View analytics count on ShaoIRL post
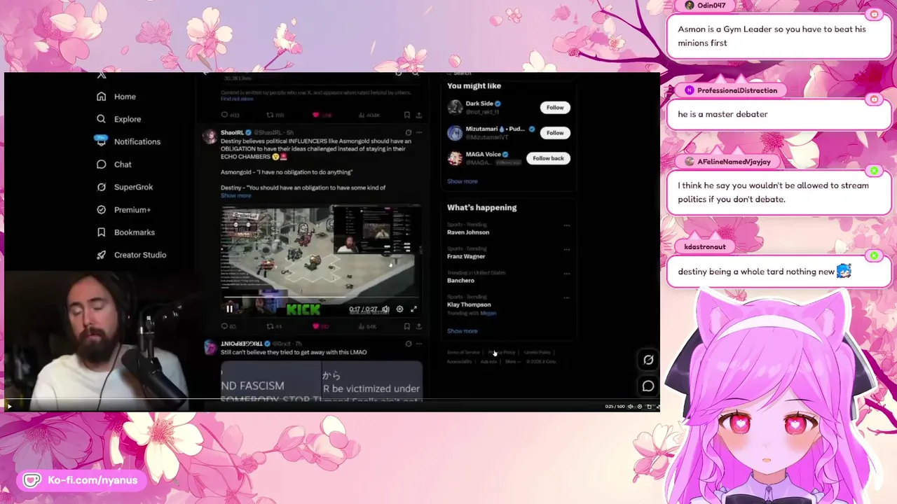The width and height of the screenshot is (897, 504). (367, 326)
